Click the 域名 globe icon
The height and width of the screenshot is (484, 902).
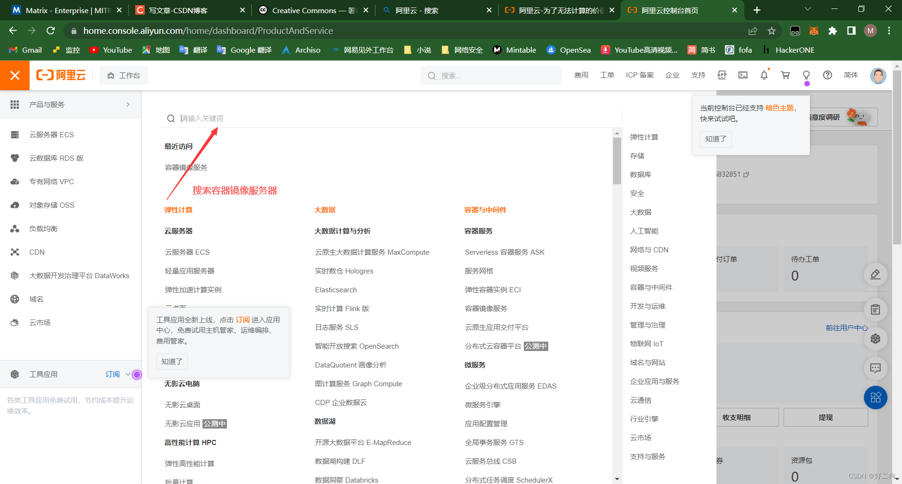click(x=15, y=299)
